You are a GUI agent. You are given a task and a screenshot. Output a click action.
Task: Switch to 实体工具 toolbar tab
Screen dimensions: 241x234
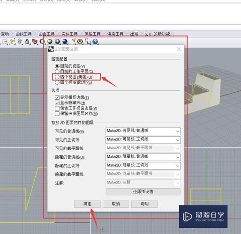69,34
